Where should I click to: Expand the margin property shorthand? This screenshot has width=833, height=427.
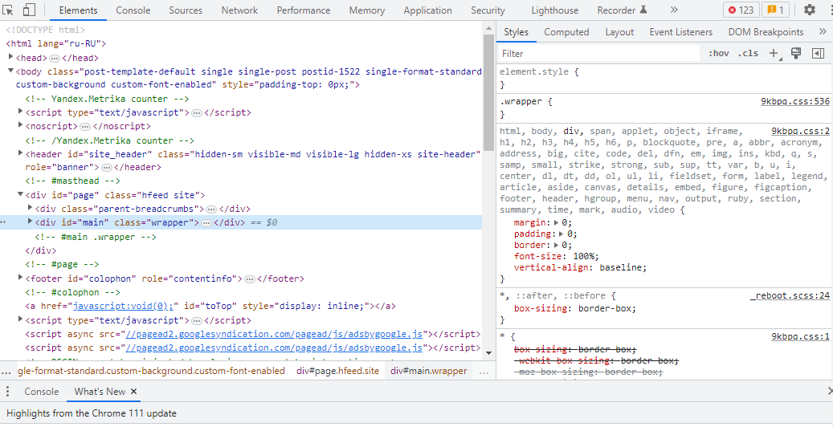pyautogui.click(x=556, y=222)
